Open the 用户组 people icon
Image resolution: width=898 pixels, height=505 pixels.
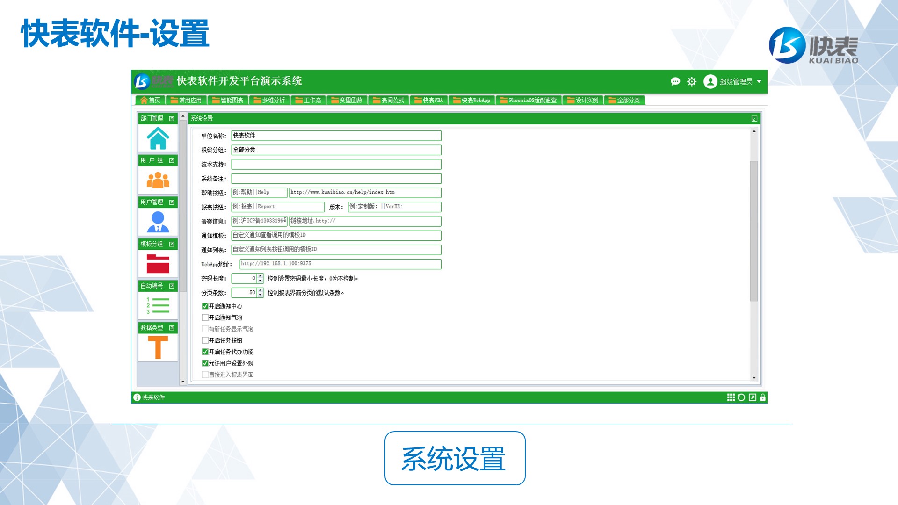click(158, 180)
